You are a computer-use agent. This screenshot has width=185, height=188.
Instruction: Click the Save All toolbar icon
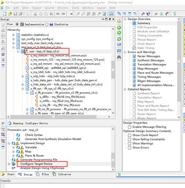[x=21, y=14]
